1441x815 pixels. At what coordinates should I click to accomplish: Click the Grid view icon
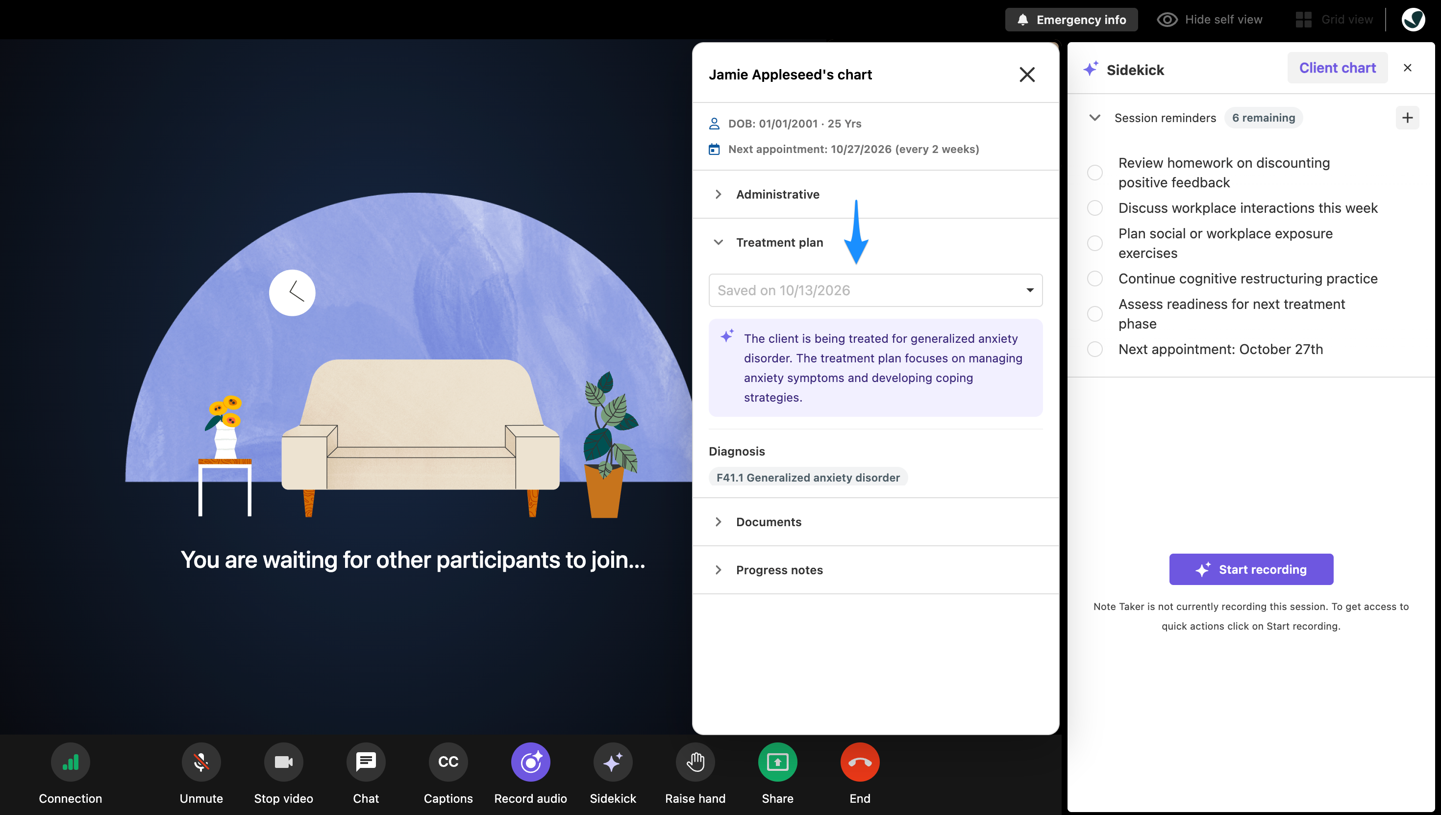1303,20
